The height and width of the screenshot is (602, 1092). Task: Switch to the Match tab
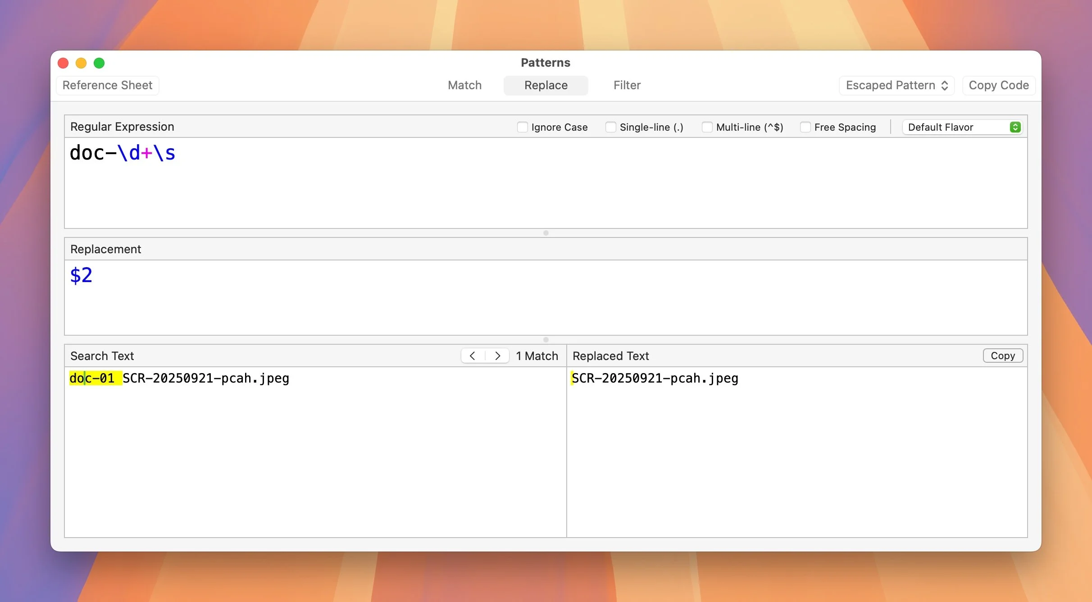[x=464, y=86]
